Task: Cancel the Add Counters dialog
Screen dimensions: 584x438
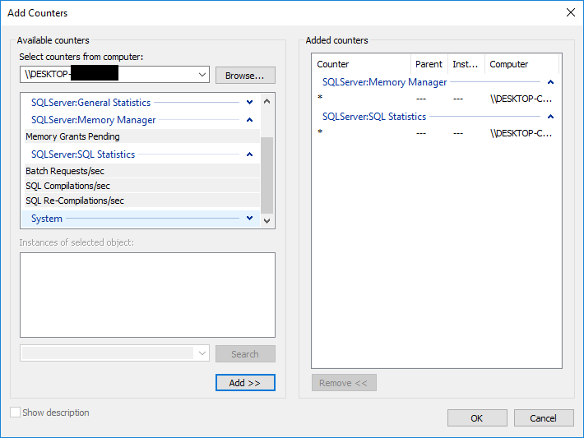Action: (x=543, y=418)
